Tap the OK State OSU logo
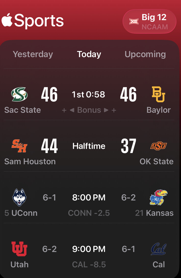 (158, 146)
